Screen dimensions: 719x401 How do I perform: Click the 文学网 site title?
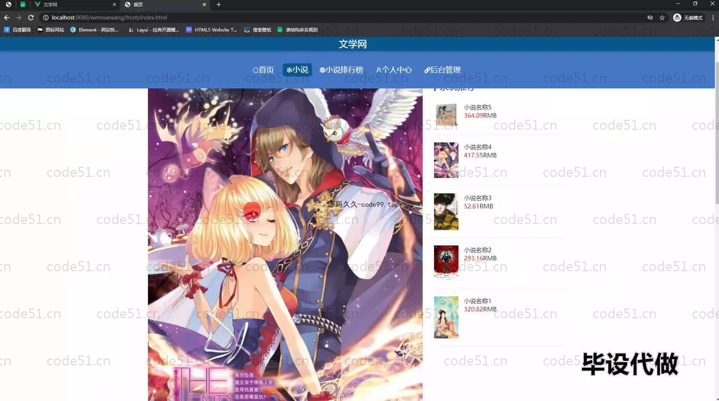(353, 44)
